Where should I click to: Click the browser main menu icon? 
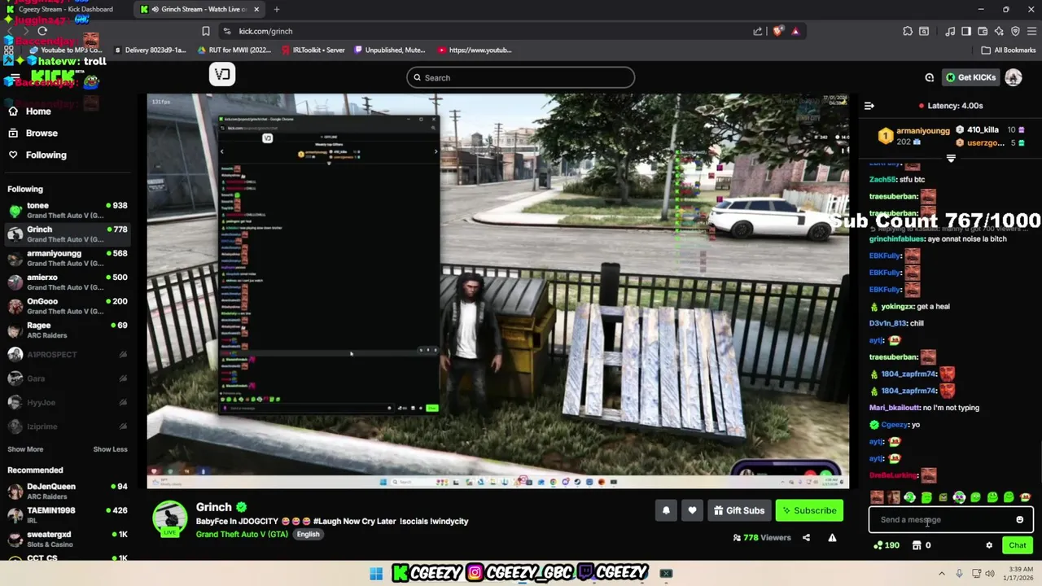(1031, 31)
